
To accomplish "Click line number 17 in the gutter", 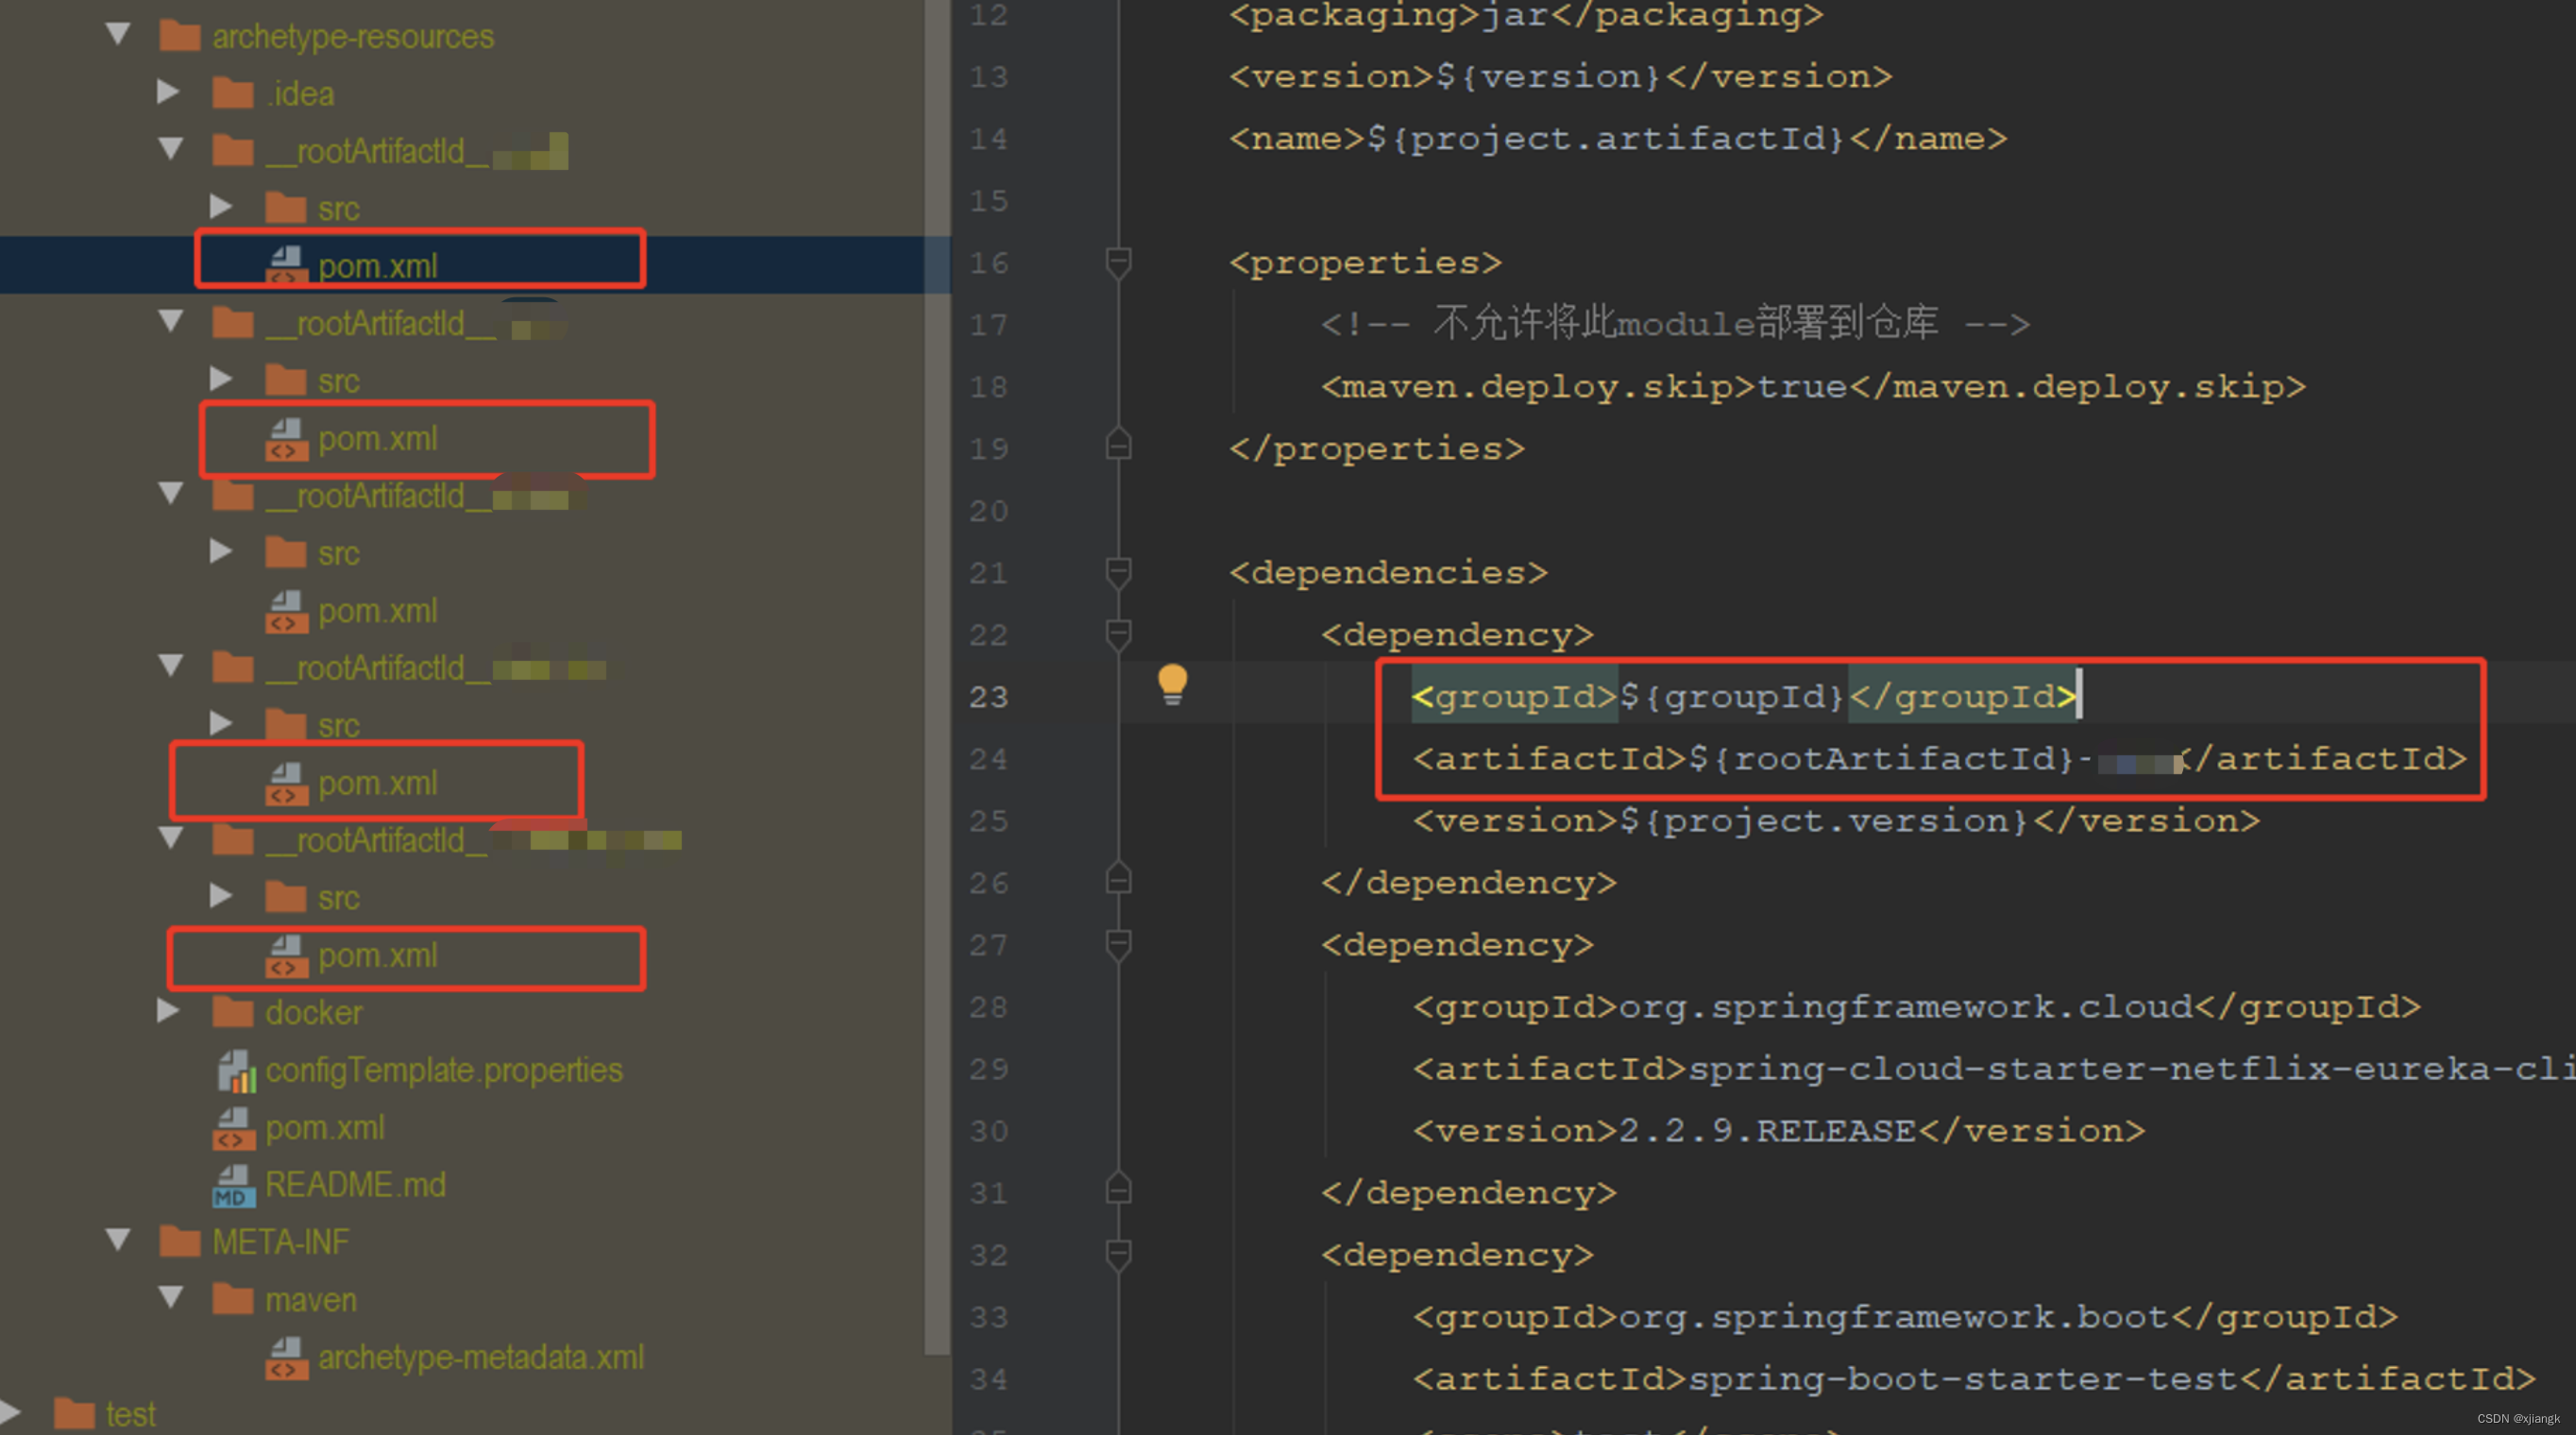I will pyautogui.click(x=988, y=325).
